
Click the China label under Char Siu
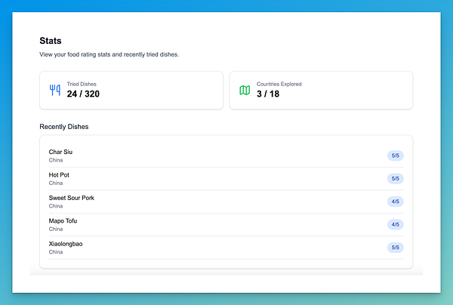click(56, 160)
